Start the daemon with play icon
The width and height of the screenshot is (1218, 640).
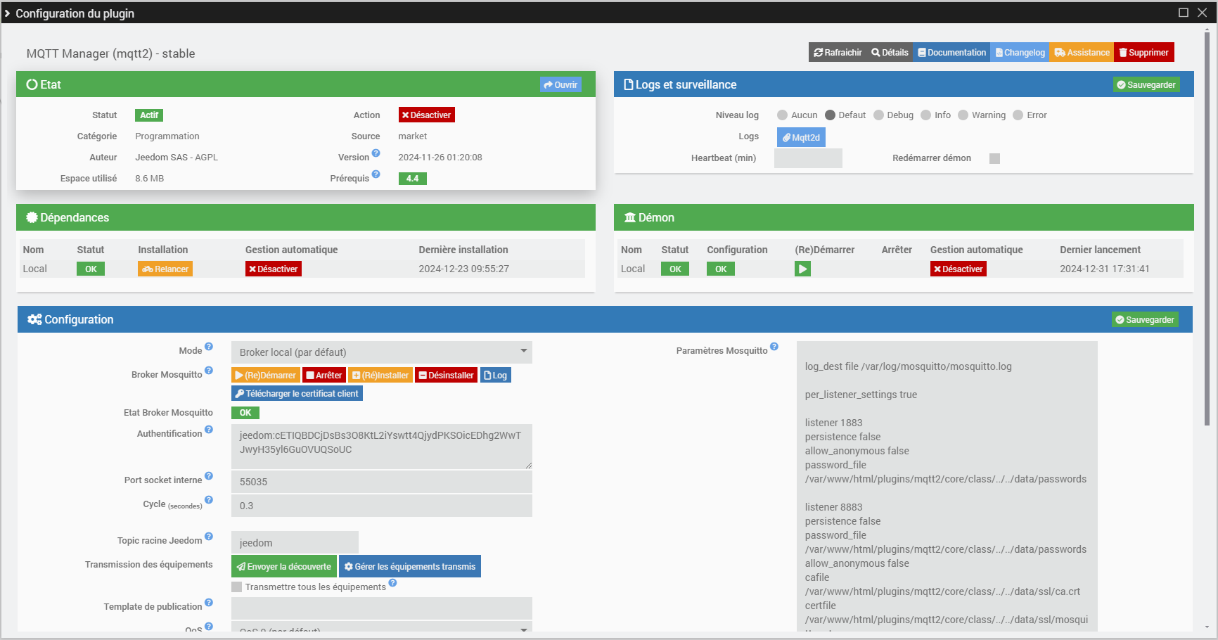click(x=802, y=269)
